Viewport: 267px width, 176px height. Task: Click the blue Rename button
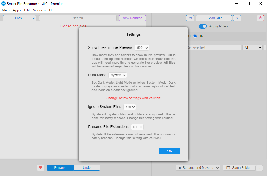pos(60,168)
